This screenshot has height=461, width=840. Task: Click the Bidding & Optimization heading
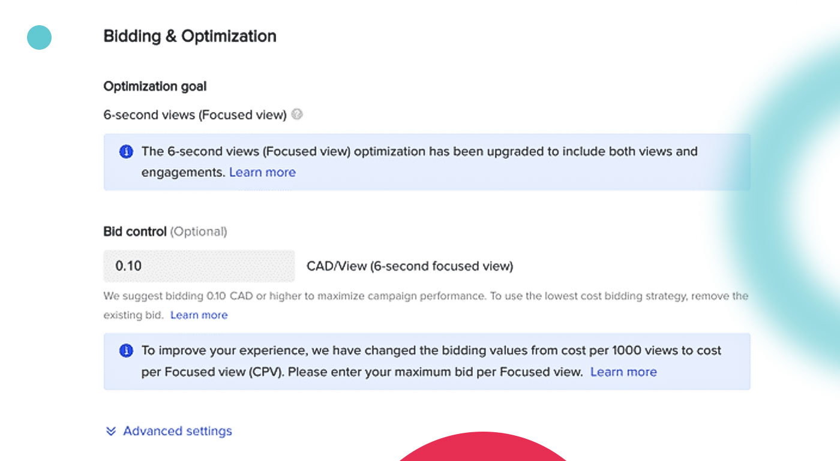pos(190,36)
